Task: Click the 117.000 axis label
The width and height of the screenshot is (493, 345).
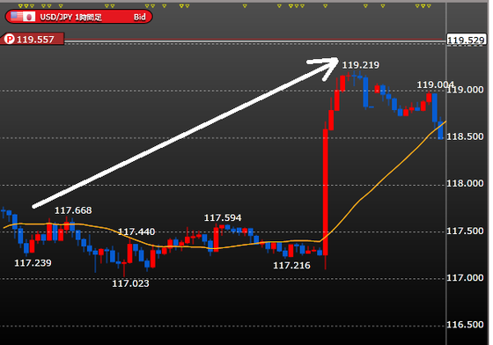Action: tap(465, 278)
